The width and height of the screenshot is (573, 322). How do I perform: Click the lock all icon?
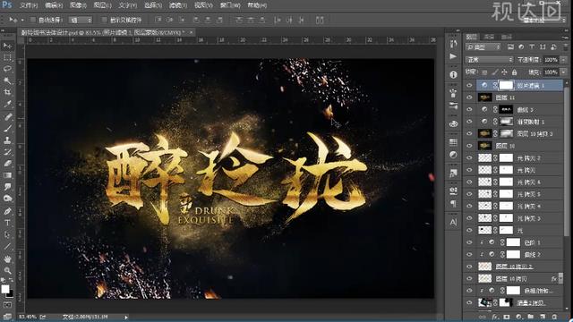click(515, 72)
